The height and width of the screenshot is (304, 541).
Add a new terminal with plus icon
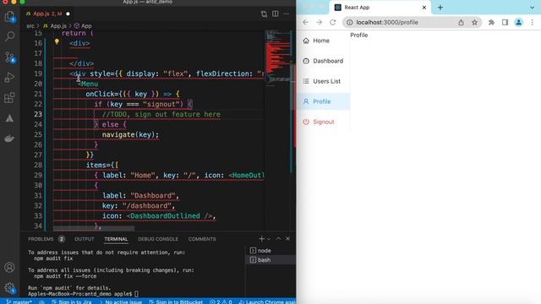pos(261,239)
